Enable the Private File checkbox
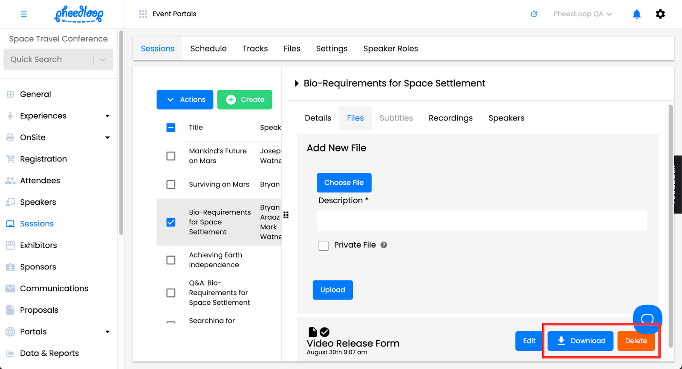 pyautogui.click(x=324, y=246)
